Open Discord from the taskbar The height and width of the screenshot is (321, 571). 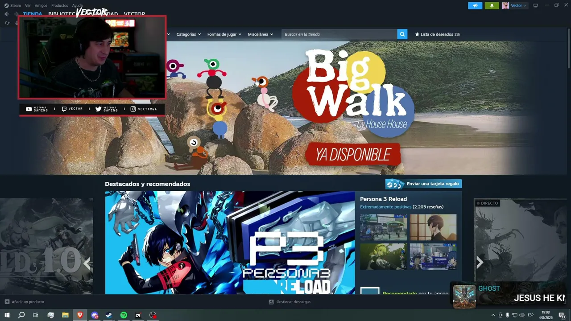click(x=95, y=315)
